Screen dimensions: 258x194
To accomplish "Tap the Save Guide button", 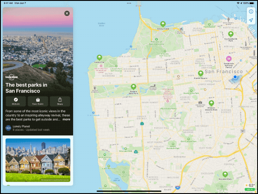I will point(38,101).
